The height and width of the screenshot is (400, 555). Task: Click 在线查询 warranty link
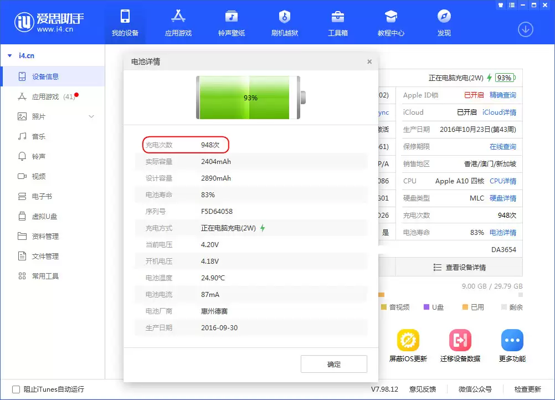click(502, 147)
